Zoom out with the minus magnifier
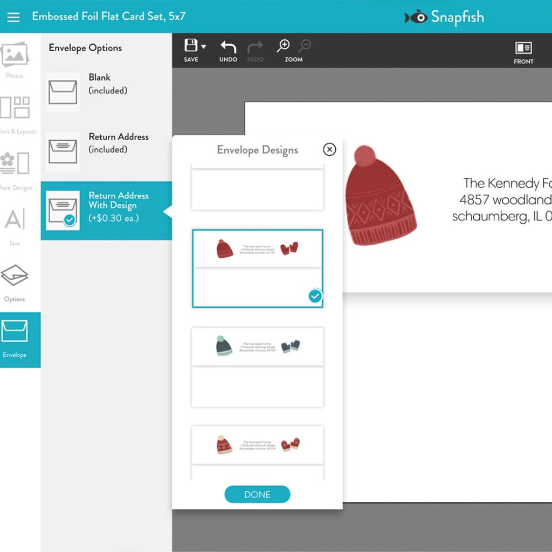This screenshot has height=552, width=552. point(305,46)
